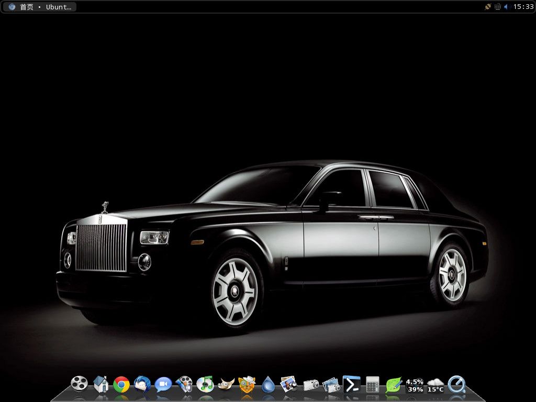
Task: Open the weather applet showing 15°C
Action: pos(435,385)
